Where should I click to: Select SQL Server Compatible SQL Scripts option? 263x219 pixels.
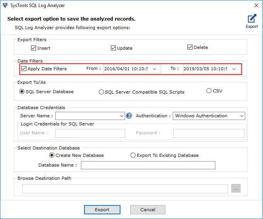point(101,92)
